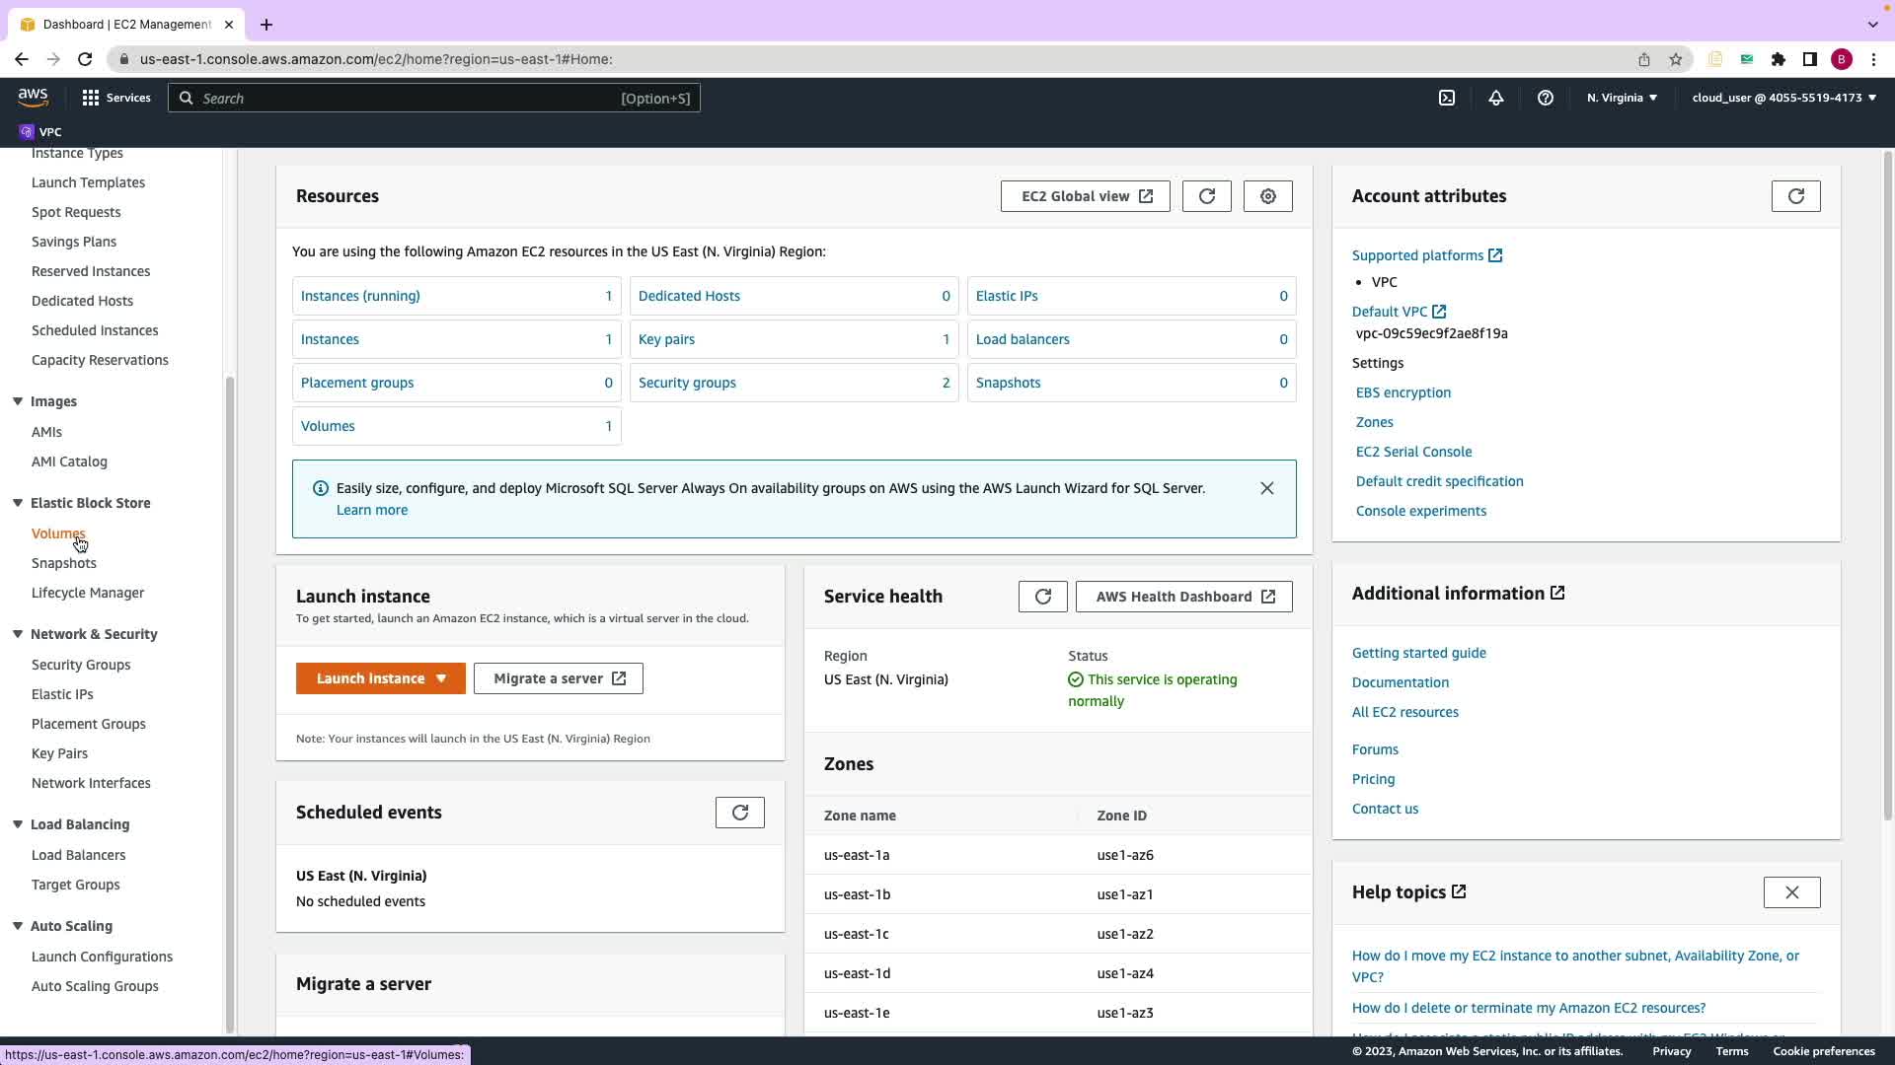Expand the Launch instance dropdown arrow
1895x1065 pixels.
441,678
